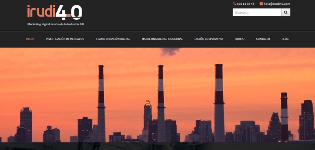The image size is (315, 150).
Task: Click the phone number 626 11 93 45
Action: (245, 4)
